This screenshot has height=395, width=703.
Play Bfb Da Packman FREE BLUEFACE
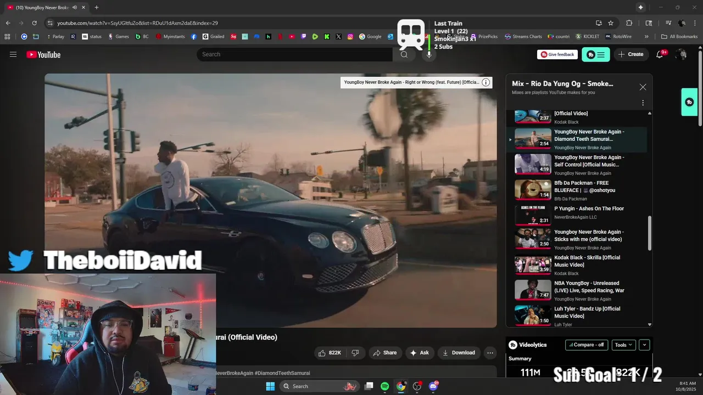(x=577, y=190)
